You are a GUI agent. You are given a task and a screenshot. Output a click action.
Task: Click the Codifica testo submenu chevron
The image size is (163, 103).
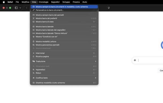tap(96, 78)
